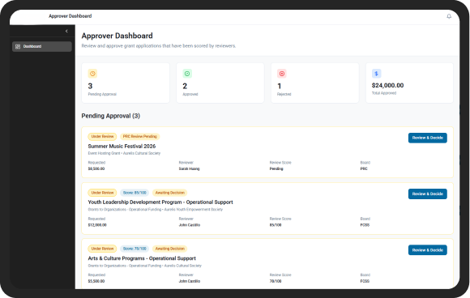Viewport: 470px width, 298px height.
Task: Click the Score: 78/100 badge
Action: click(x=135, y=249)
